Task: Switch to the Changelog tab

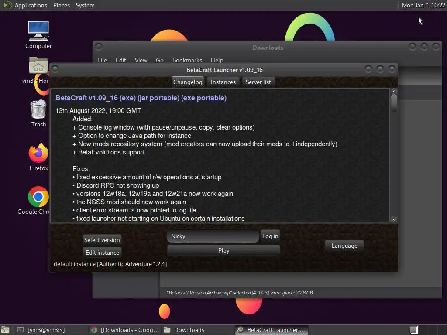Action: [188, 82]
